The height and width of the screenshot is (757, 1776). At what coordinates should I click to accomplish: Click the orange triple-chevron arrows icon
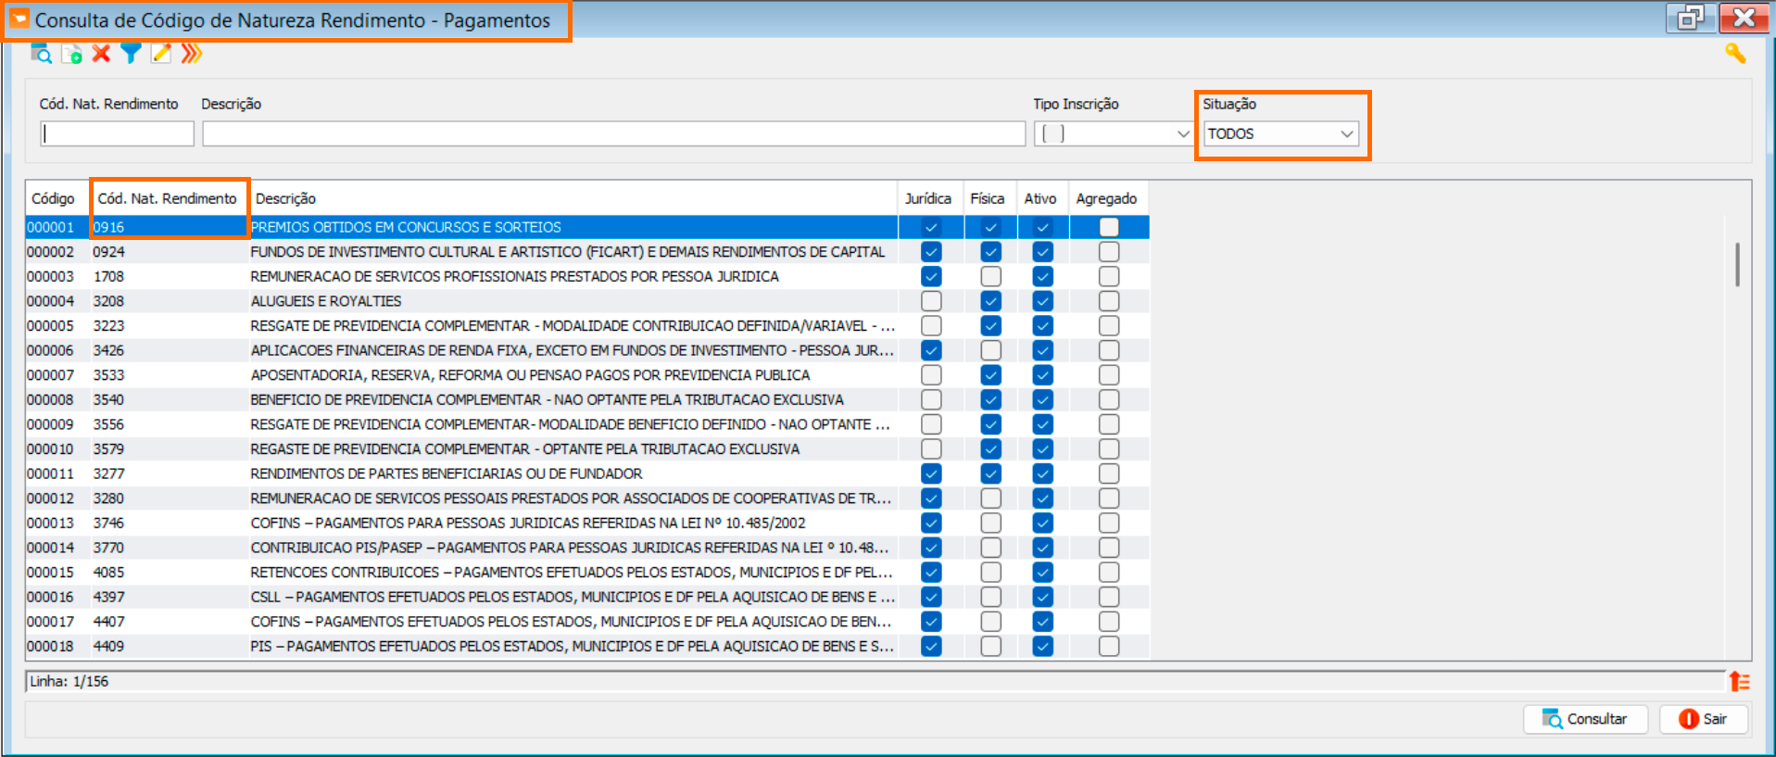click(x=191, y=54)
